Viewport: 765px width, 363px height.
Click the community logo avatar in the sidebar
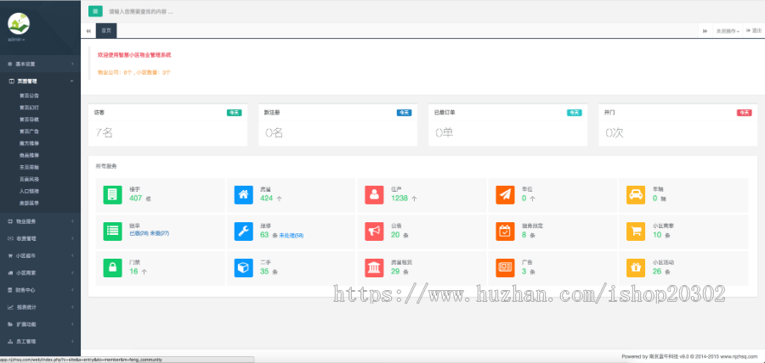click(x=19, y=24)
